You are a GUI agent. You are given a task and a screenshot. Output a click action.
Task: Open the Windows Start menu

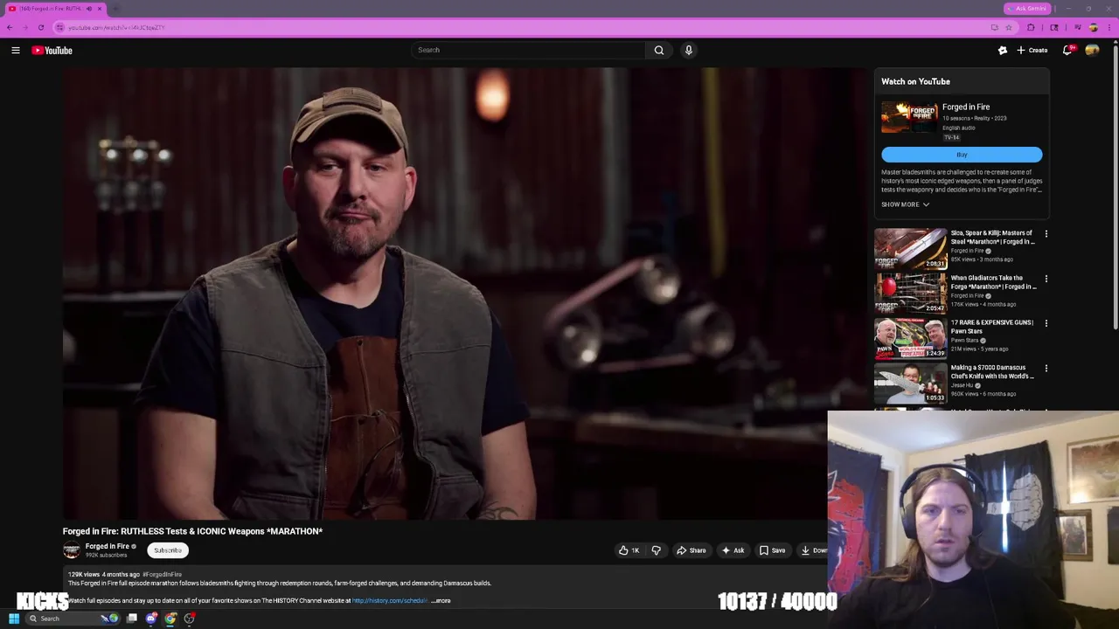click(14, 619)
